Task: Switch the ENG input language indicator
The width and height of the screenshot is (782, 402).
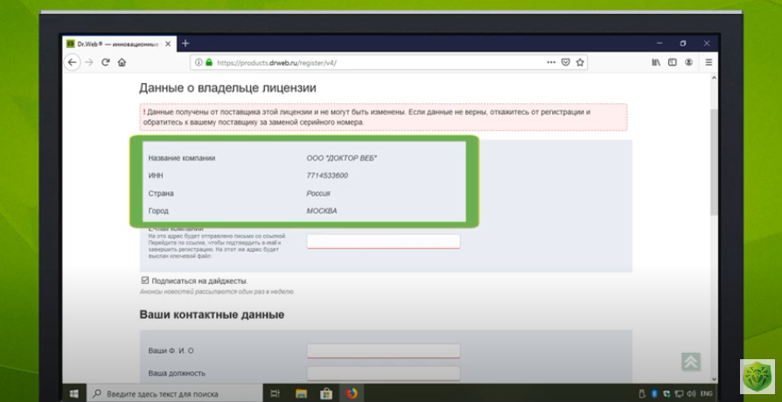Action: [x=706, y=393]
